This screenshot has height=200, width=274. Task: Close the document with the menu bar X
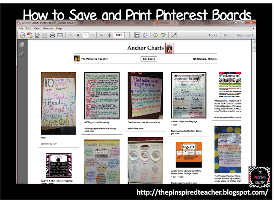(253, 28)
